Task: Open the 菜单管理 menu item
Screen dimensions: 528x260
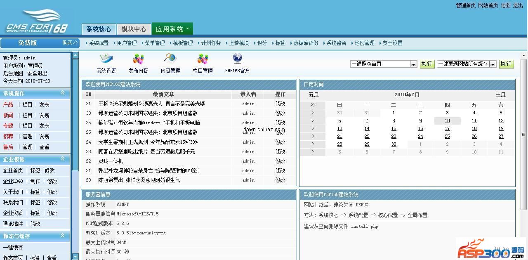Action: 155,43
